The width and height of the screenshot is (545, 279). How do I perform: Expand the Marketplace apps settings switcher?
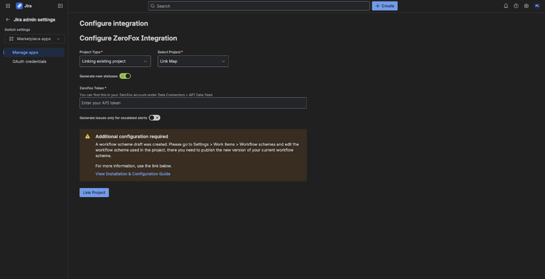(x=34, y=39)
